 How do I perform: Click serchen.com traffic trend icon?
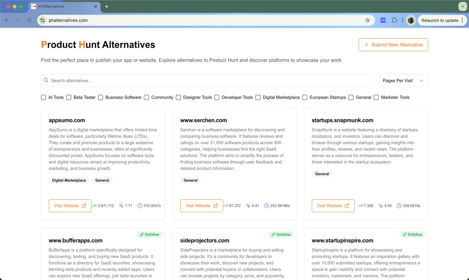(226, 206)
